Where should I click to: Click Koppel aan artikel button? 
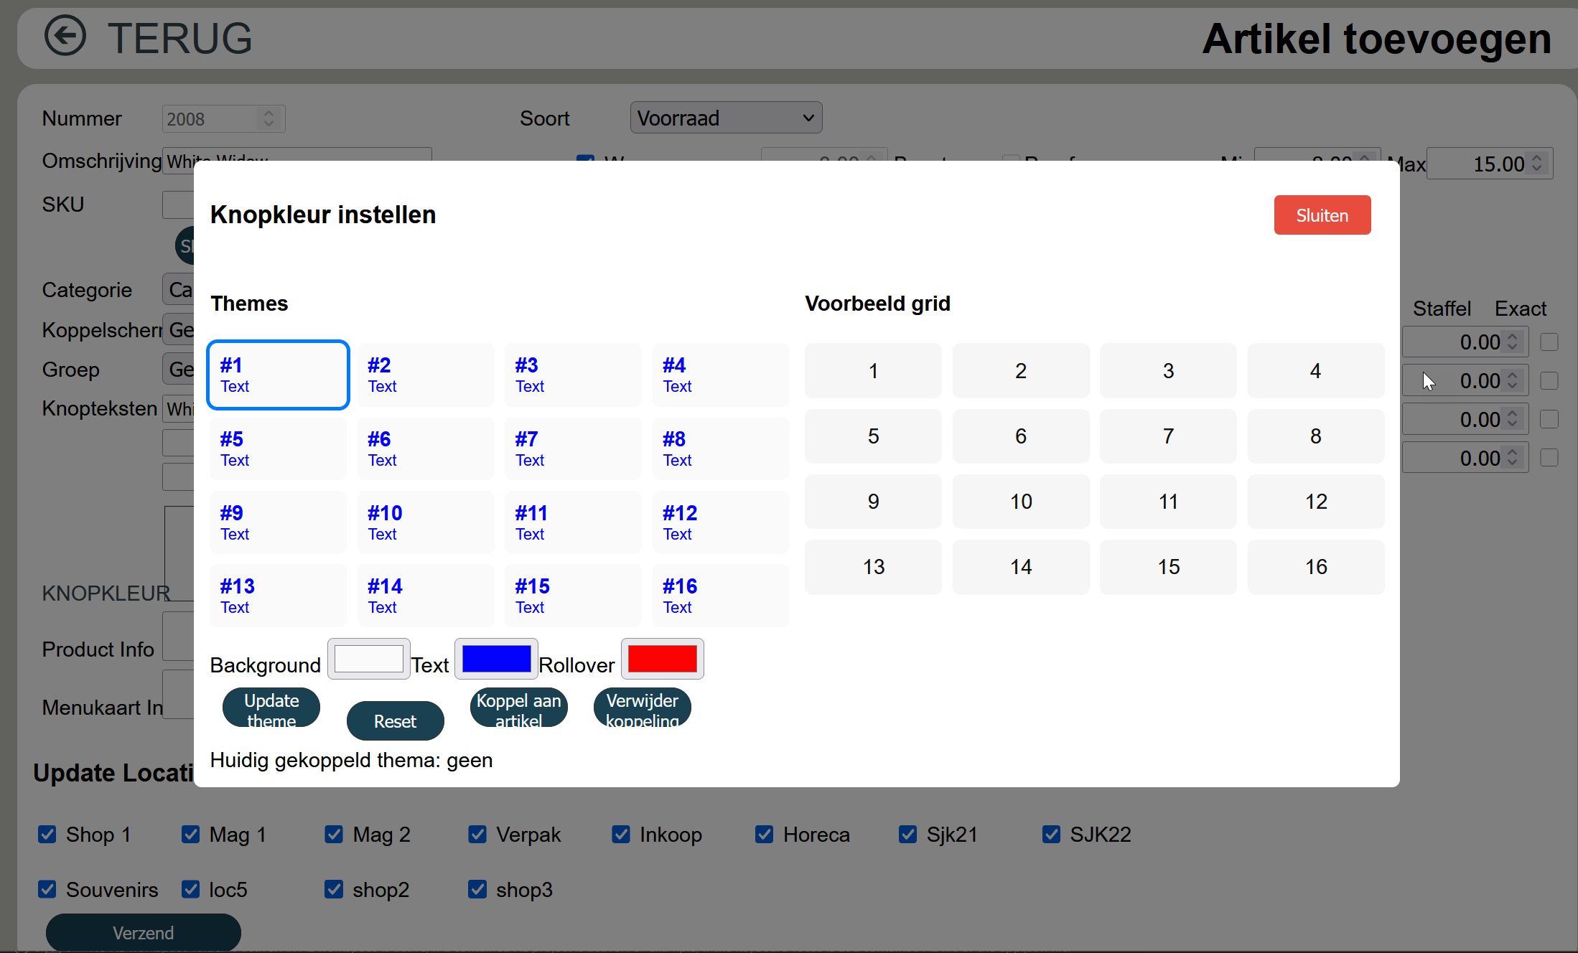click(518, 708)
